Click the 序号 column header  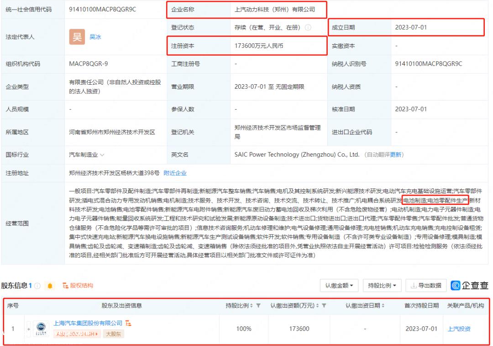(x=13, y=305)
